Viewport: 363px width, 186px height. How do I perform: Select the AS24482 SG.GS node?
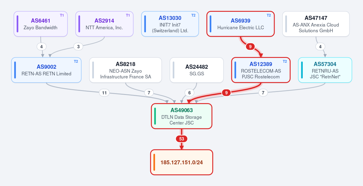(x=196, y=70)
